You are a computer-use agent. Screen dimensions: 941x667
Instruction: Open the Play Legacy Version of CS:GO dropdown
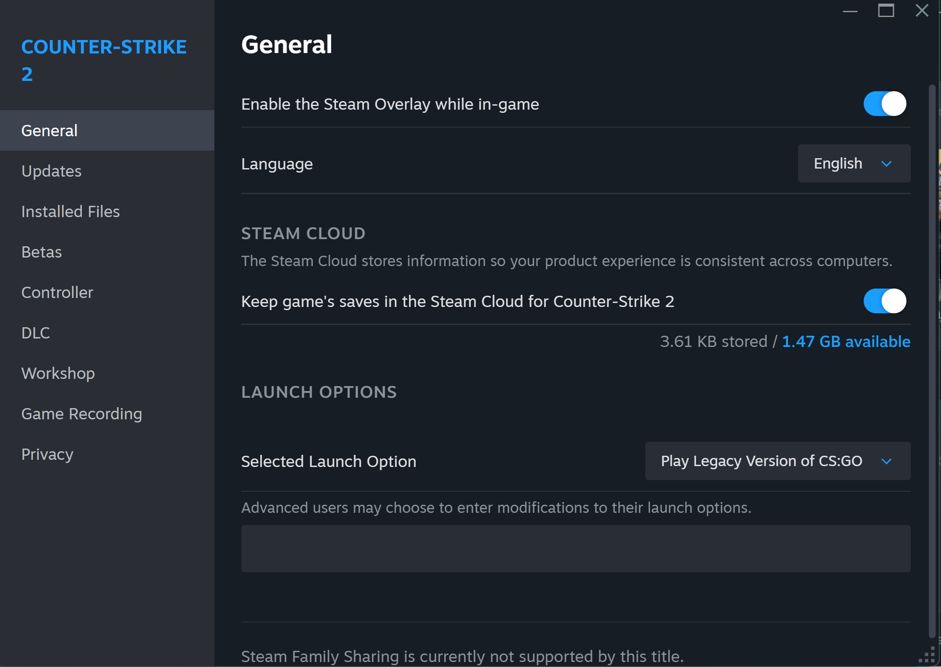(x=777, y=461)
